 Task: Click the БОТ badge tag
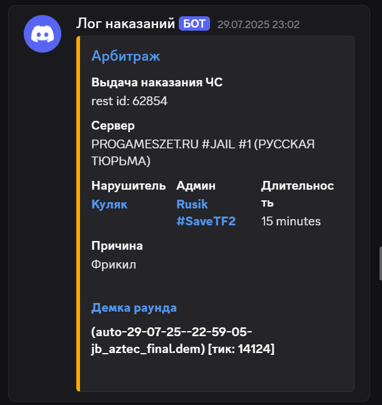click(x=194, y=24)
